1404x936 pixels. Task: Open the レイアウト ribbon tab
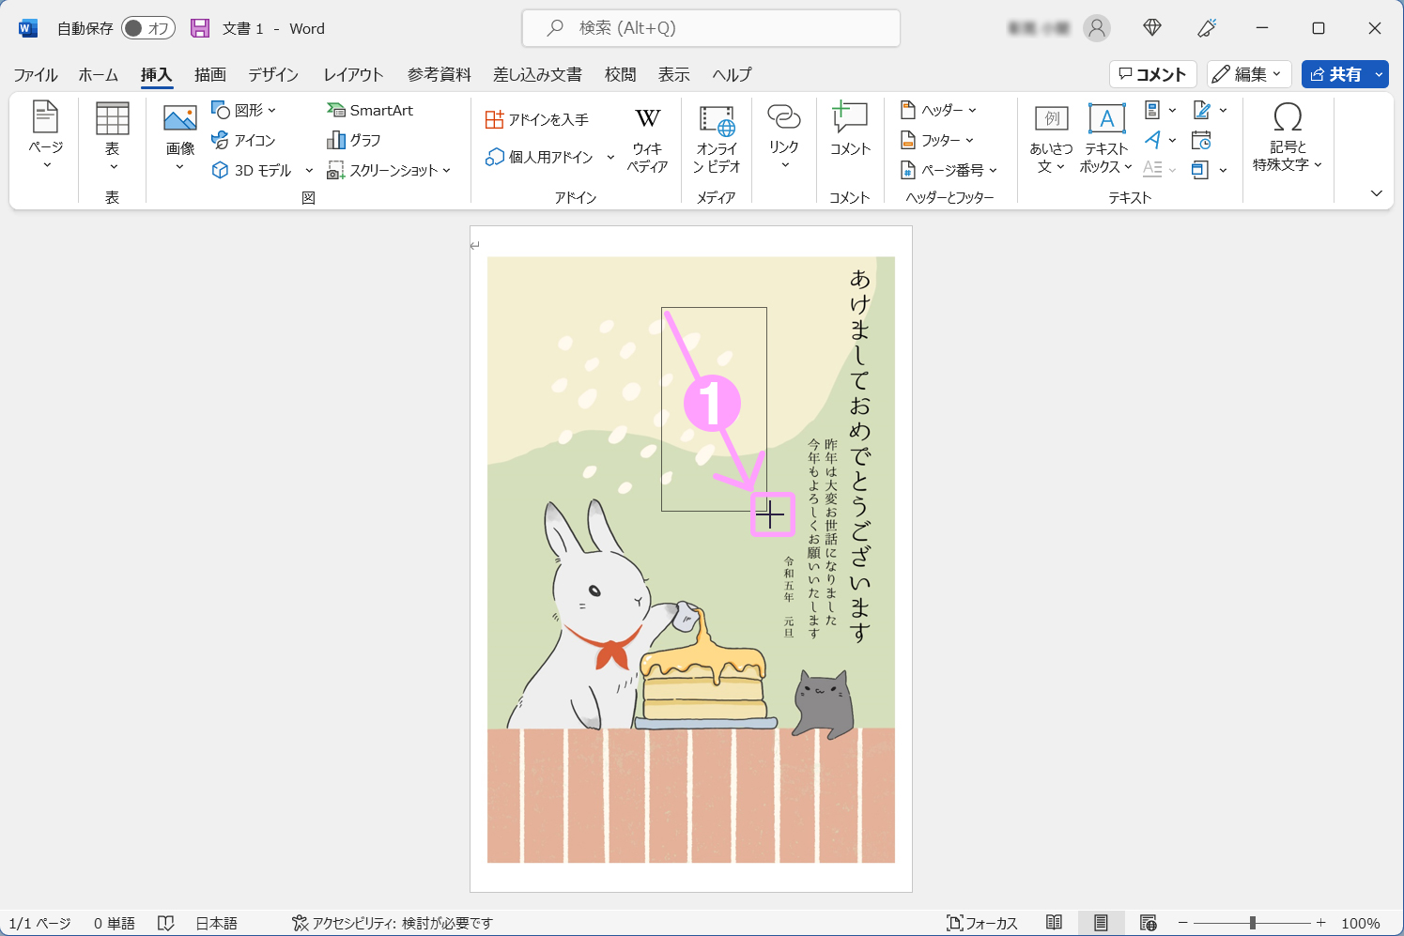(353, 74)
